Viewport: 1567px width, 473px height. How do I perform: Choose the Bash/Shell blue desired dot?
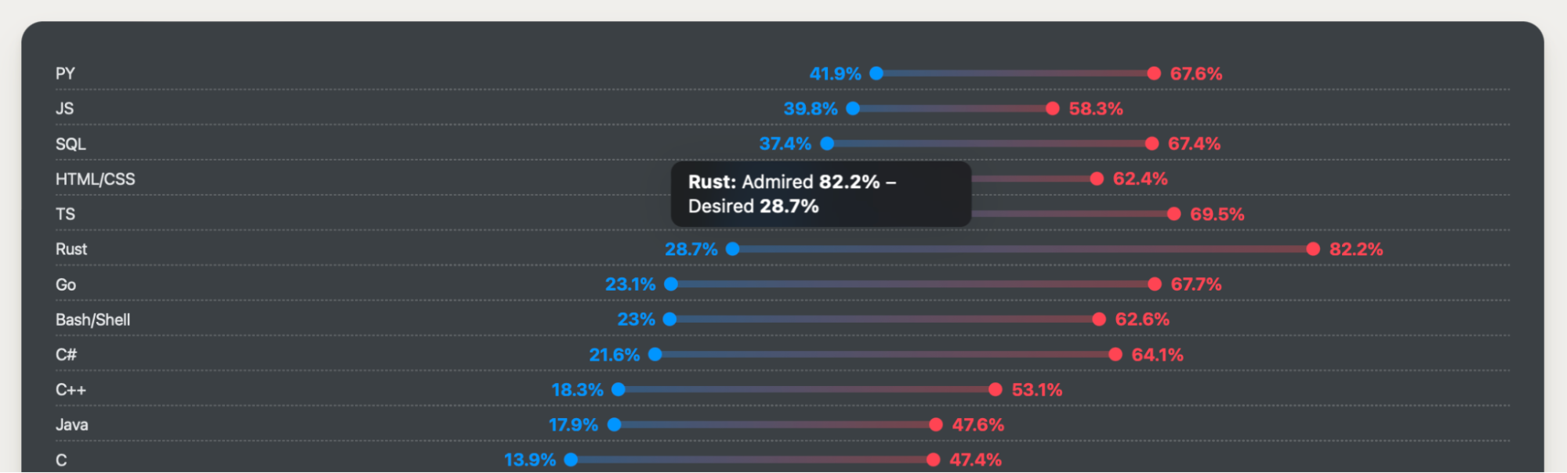click(x=669, y=319)
